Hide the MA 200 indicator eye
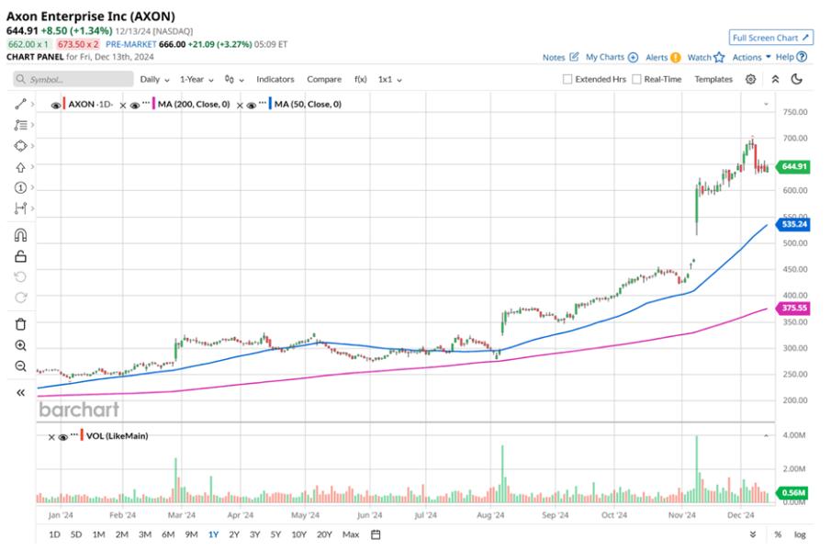 coord(135,106)
